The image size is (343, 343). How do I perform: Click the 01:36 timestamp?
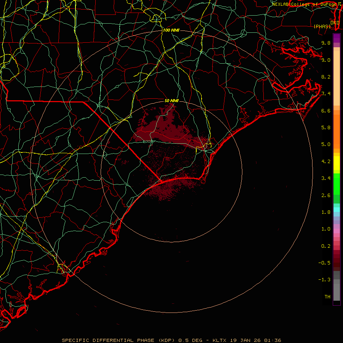pos(272,340)
